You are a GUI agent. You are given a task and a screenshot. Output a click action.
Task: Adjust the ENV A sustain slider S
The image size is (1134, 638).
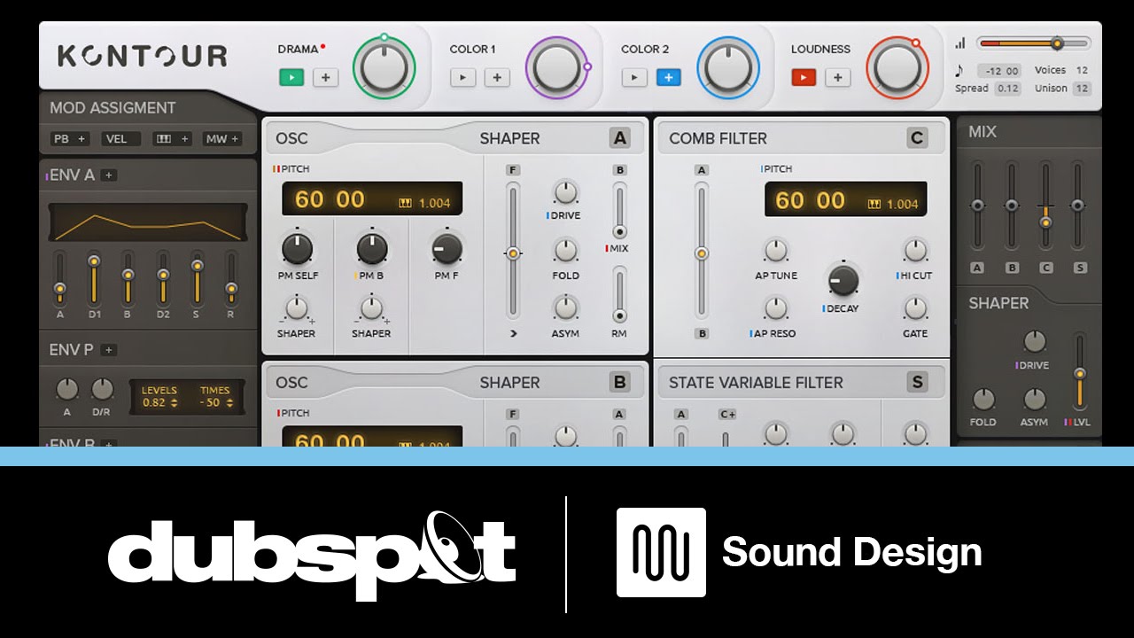pos(197,277)
